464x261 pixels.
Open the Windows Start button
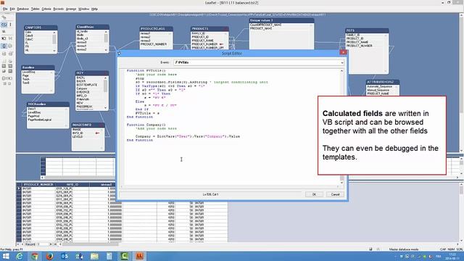[x=6, y=256]
